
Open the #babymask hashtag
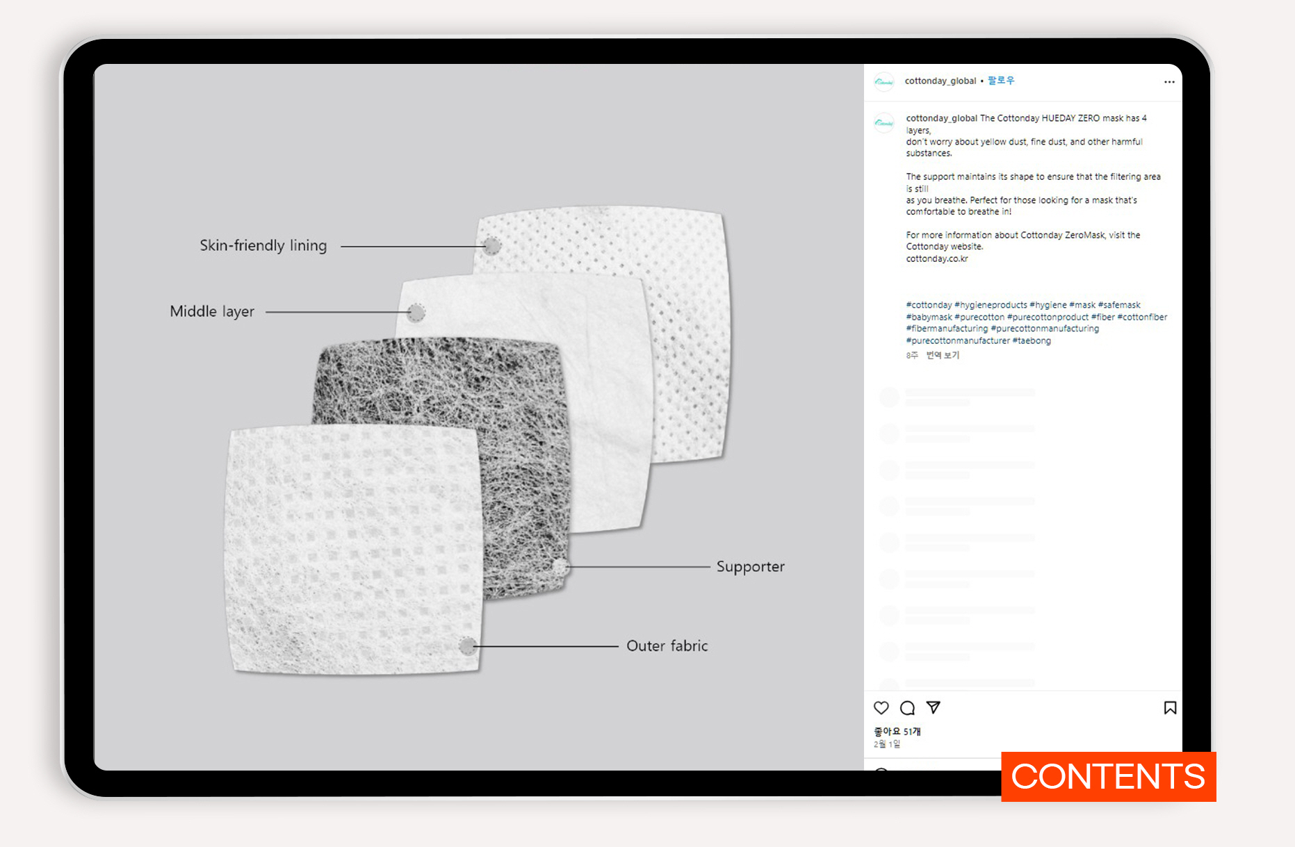[x=929, y=317]
